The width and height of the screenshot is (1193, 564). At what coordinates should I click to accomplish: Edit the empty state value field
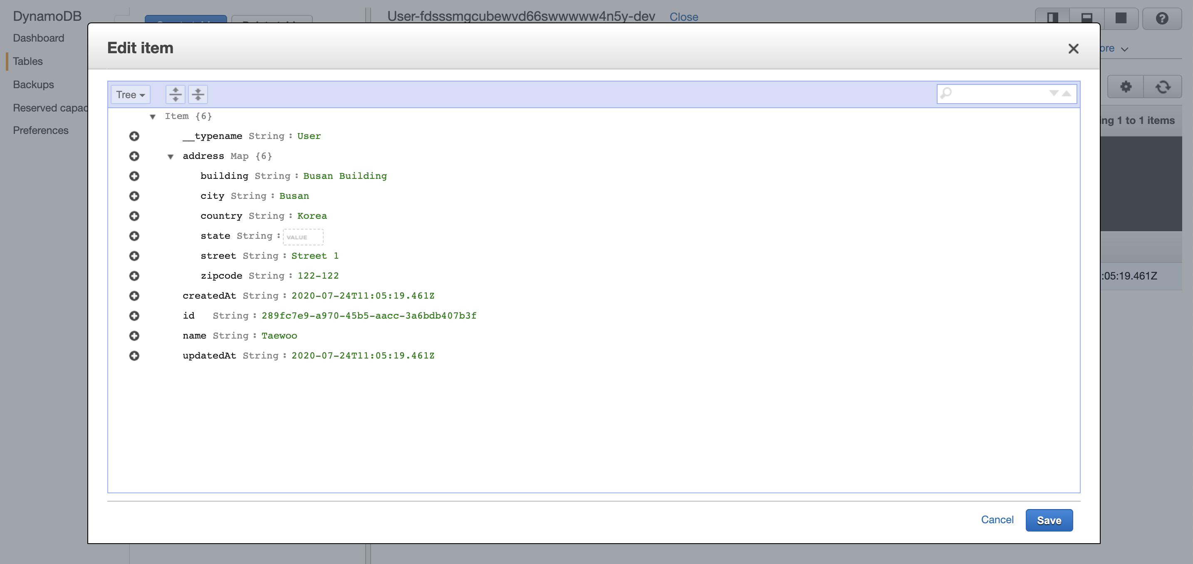303,237
